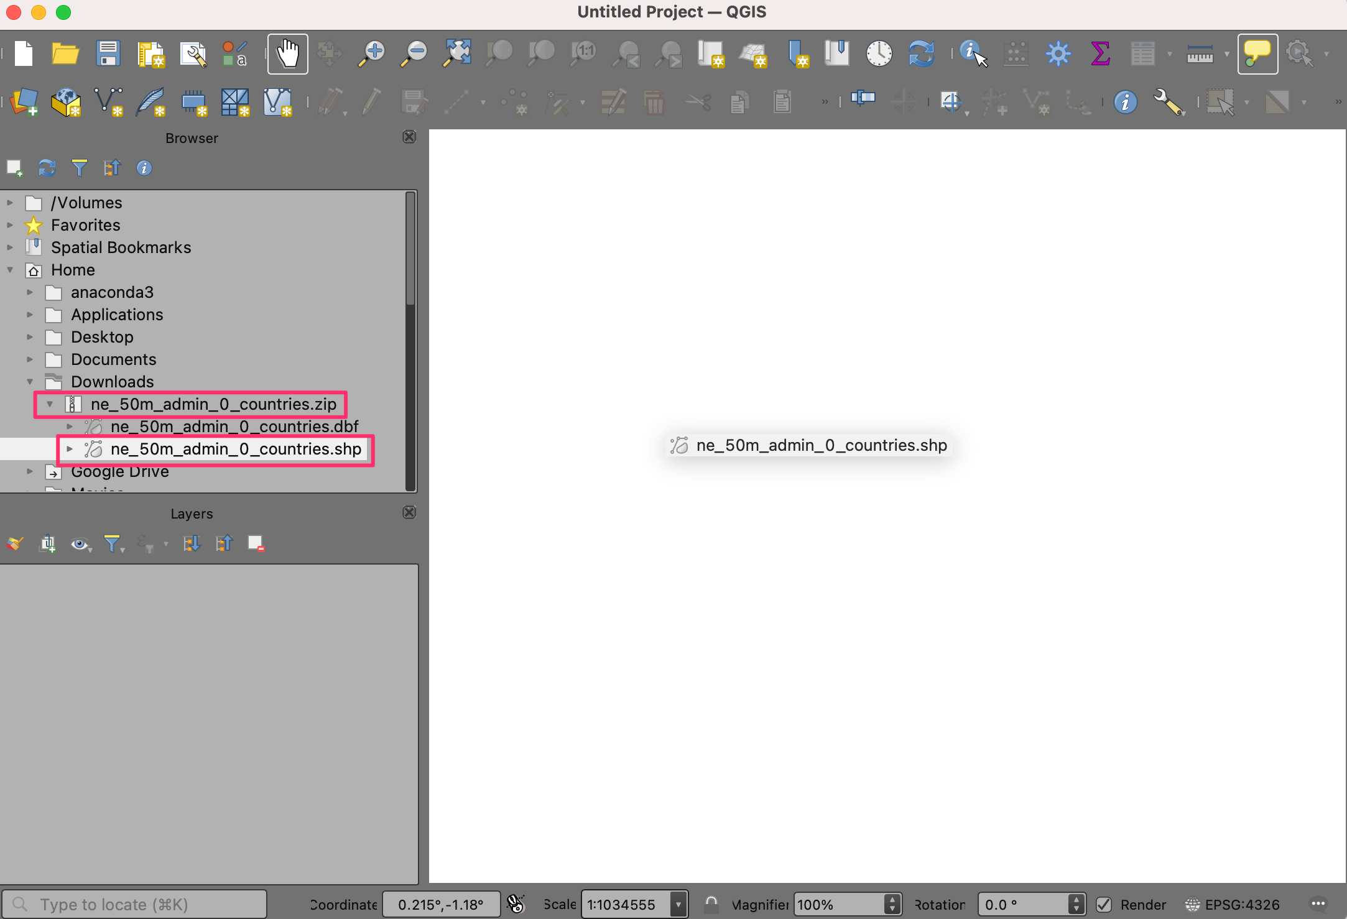This screenshot has width=1347, height=919.
Task: Select the Pan Map hand tool
Action: pyautogui.click(x=287, y=54)
